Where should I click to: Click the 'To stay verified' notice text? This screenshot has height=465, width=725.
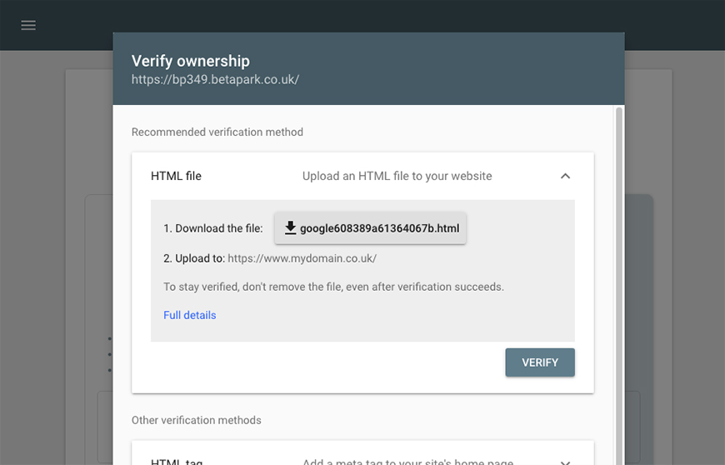pos(333,287)
